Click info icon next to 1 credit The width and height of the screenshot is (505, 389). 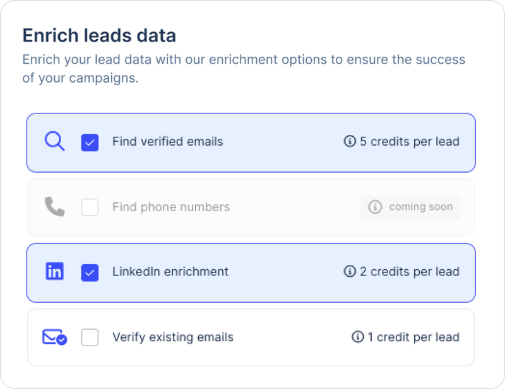point(358,337)
